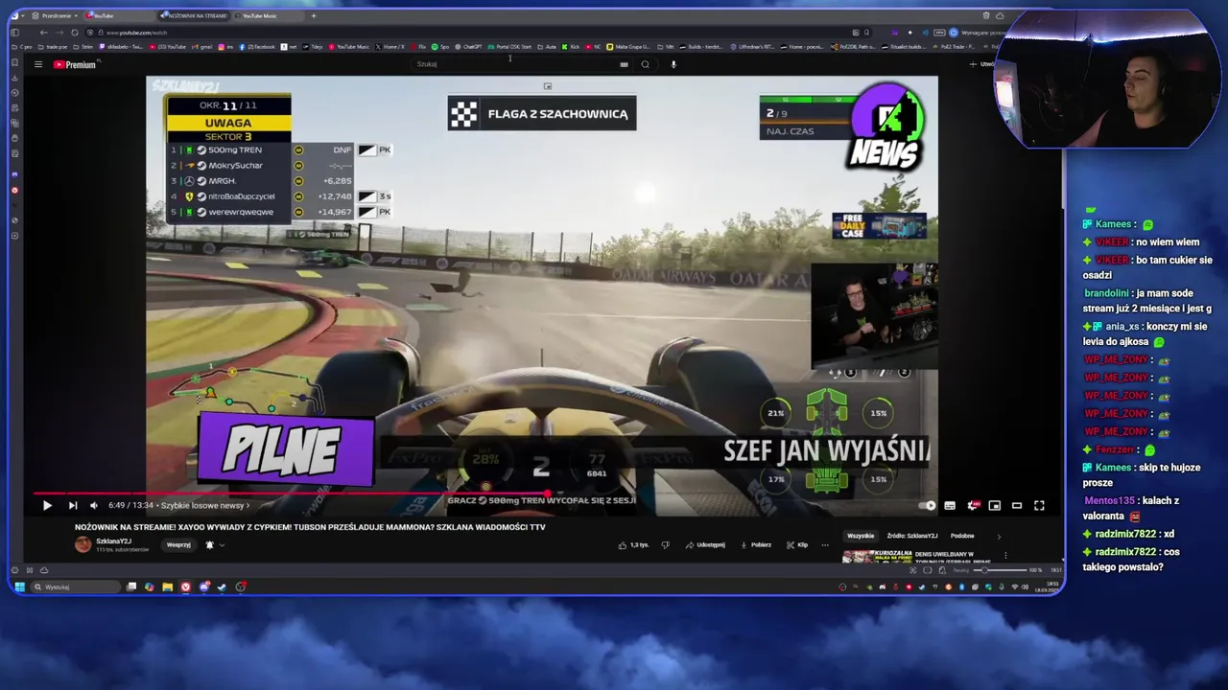1228x690 pixels.
Task: Select the 'Wszystkie' filter chip
Action: tap(861, 536)
